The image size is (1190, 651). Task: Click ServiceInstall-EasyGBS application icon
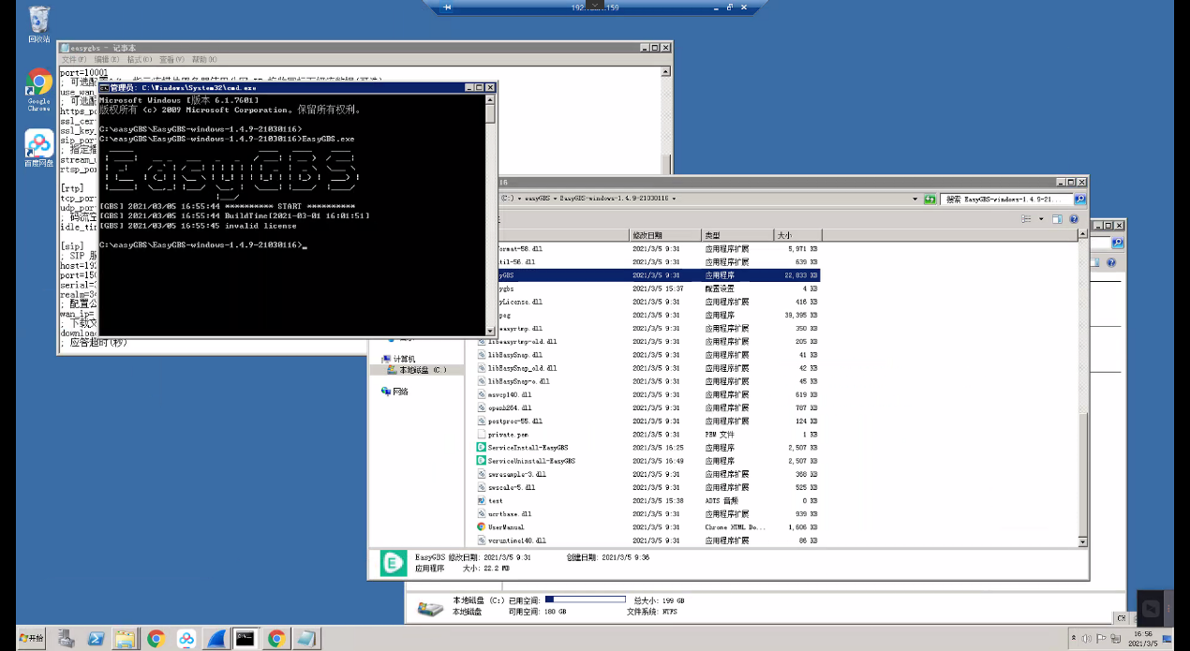481,448
